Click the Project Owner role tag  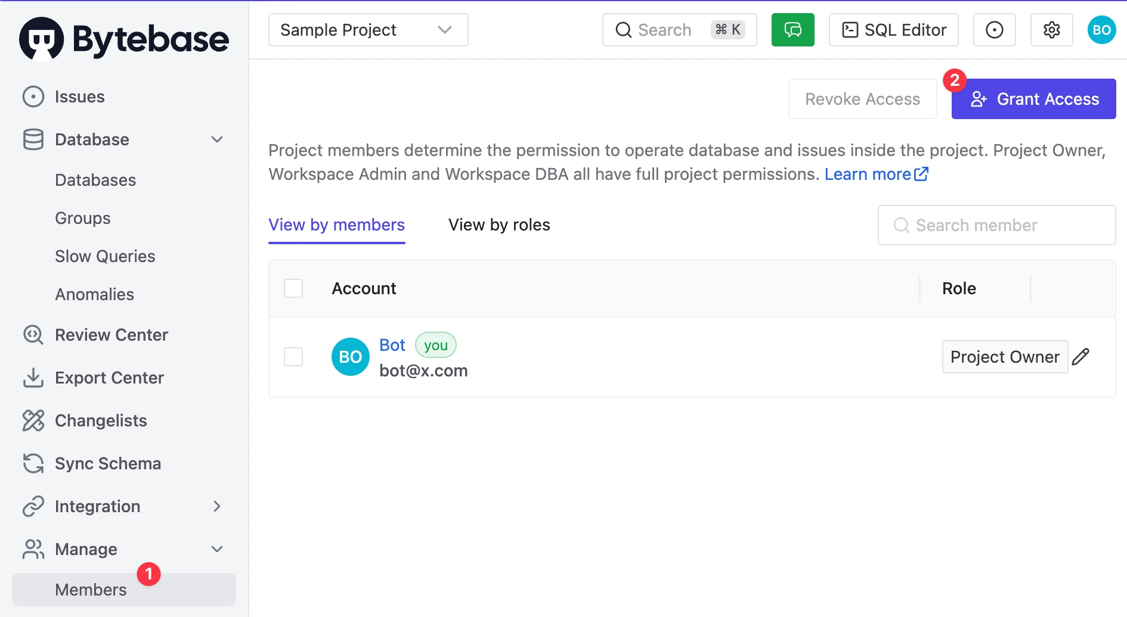coord(1005,357)
